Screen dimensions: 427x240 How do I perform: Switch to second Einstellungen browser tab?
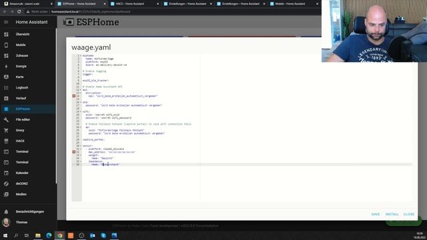[x=240, y=4]
